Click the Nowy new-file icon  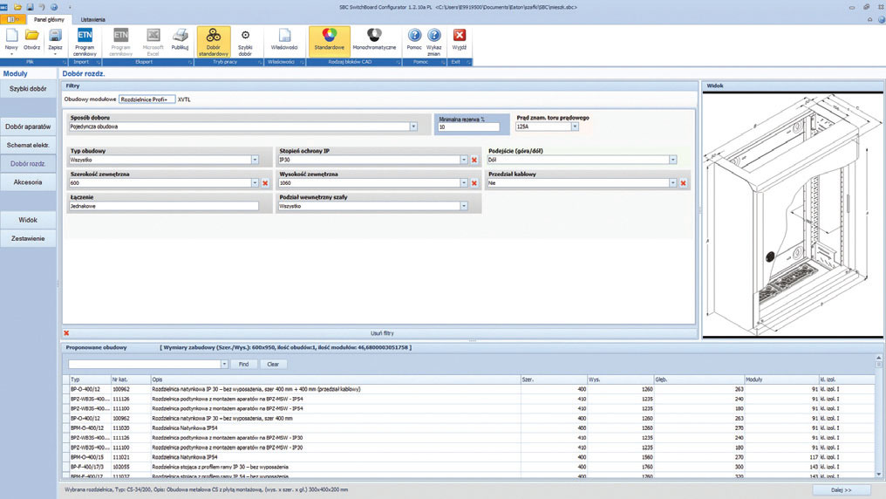coord(11,40)
